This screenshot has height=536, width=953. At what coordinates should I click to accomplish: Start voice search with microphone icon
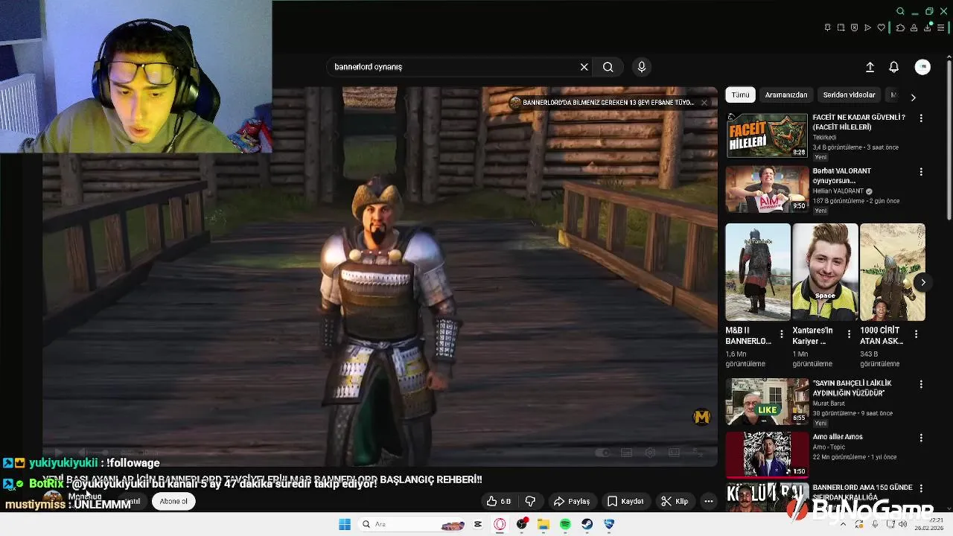pyautogui.click(x=642, y=67)
